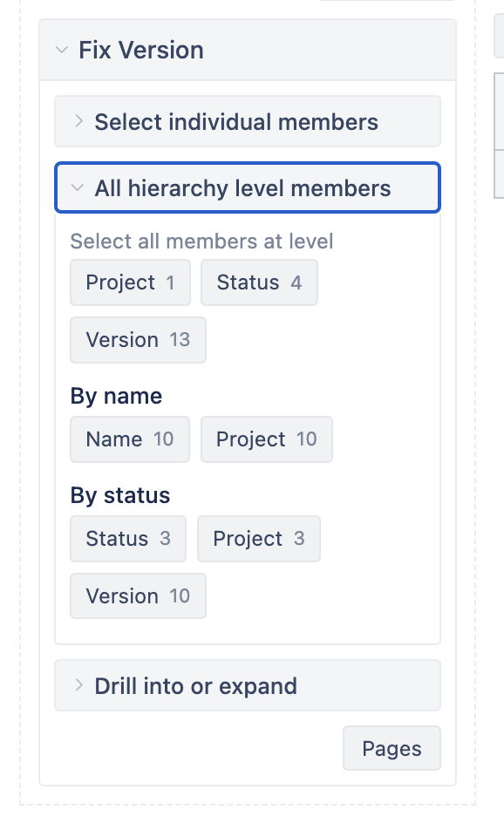
Task: Click the Fix Version header title
Action: 141,51
